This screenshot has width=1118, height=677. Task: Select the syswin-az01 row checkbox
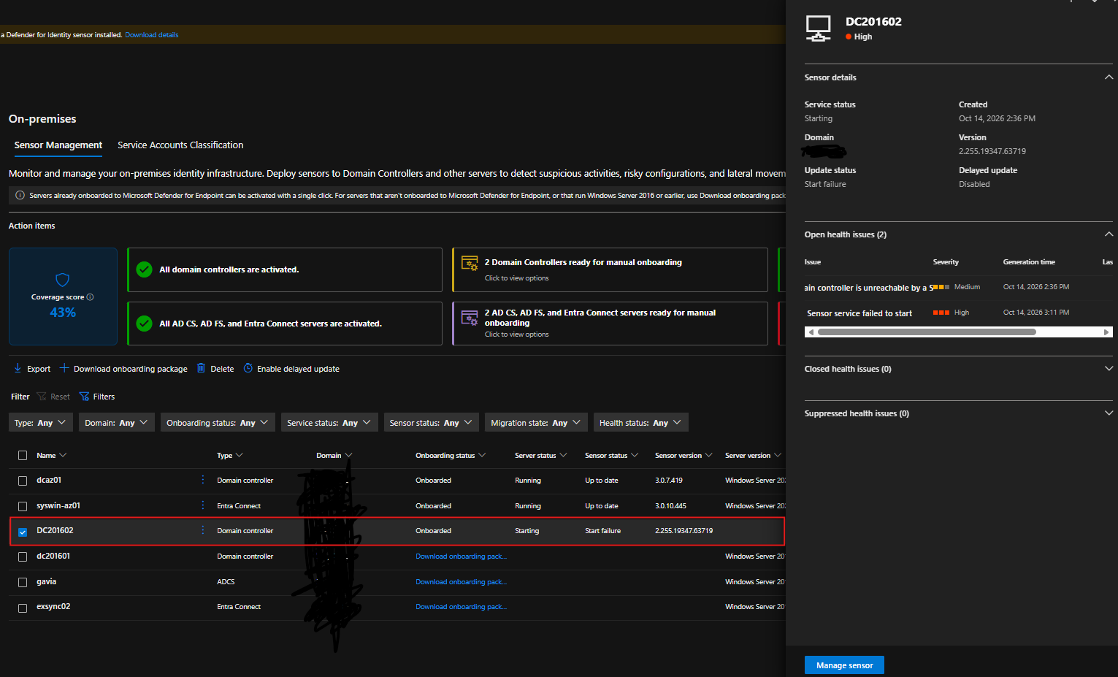click(23, 506)
